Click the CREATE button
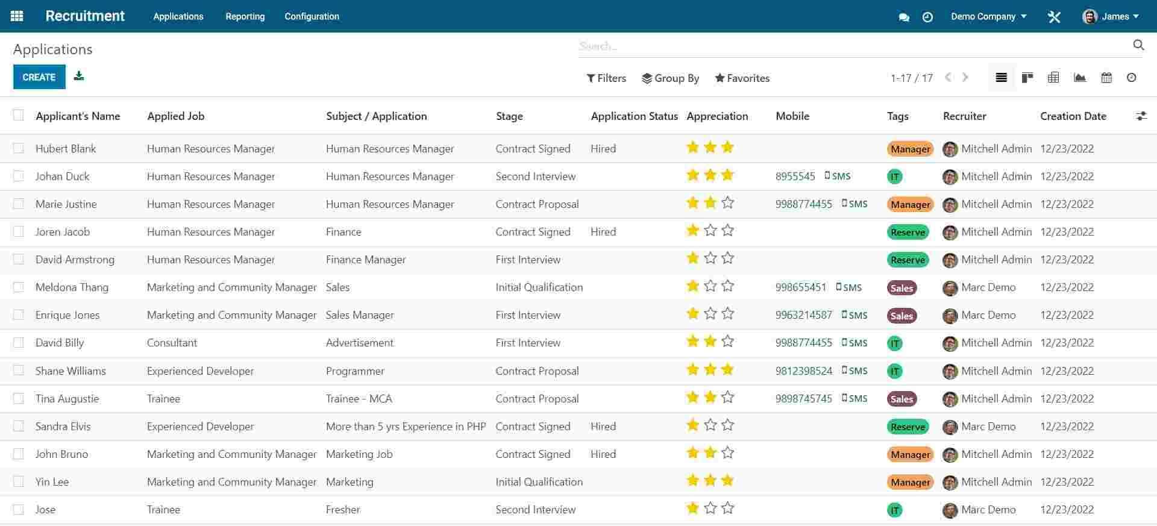 (39, 77)
